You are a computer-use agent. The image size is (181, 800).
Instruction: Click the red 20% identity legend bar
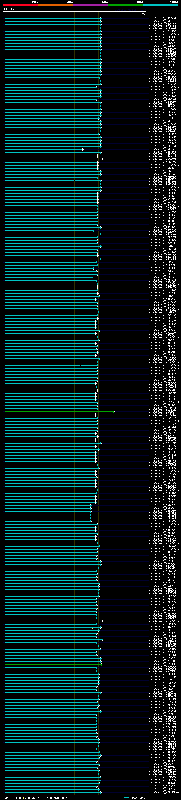coord(20,5)
